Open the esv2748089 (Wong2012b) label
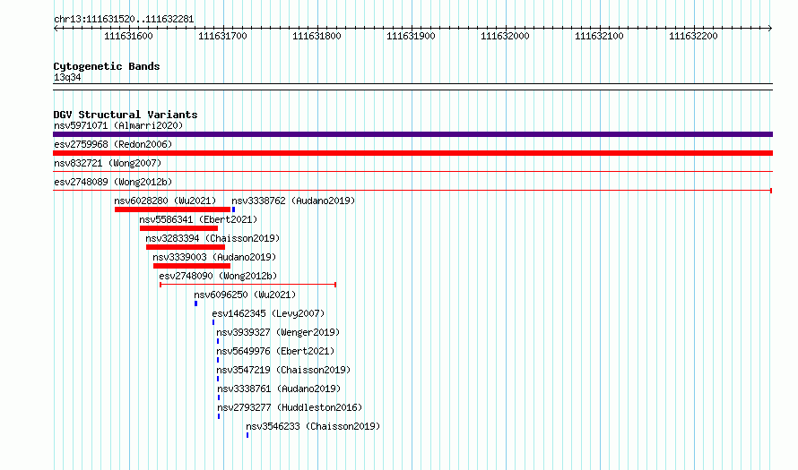 [113, 182]
